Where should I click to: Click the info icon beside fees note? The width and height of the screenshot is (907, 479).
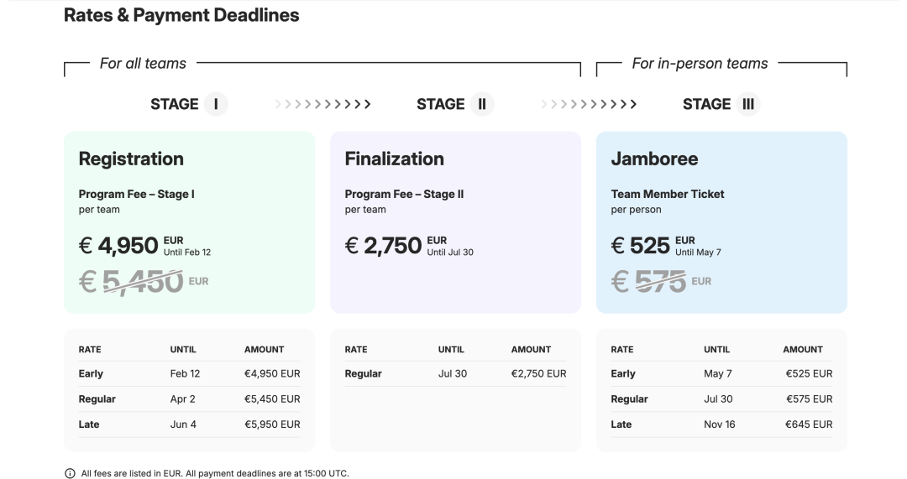point(70,473)
